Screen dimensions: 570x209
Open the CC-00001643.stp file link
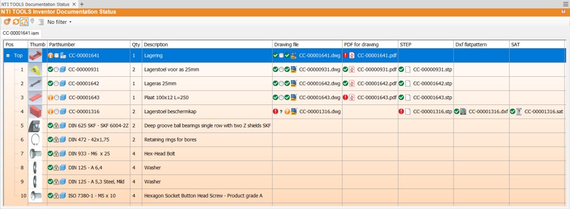click(432, 98)
